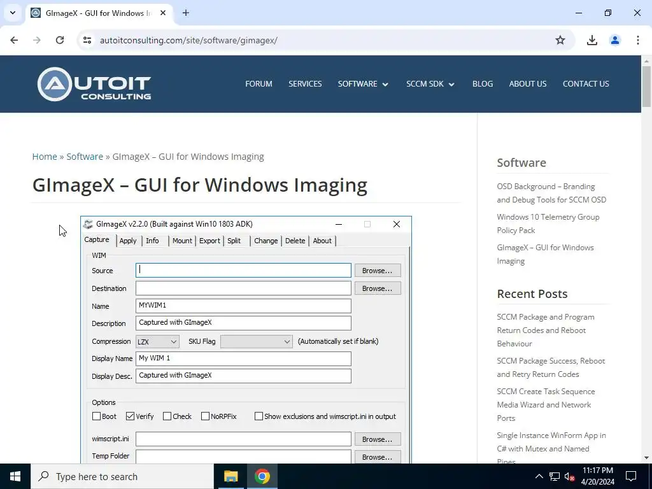Open SCCM Package Success, Reboot post link
The width and height of the screenshot is (652, 489).
tap(551, 367)
